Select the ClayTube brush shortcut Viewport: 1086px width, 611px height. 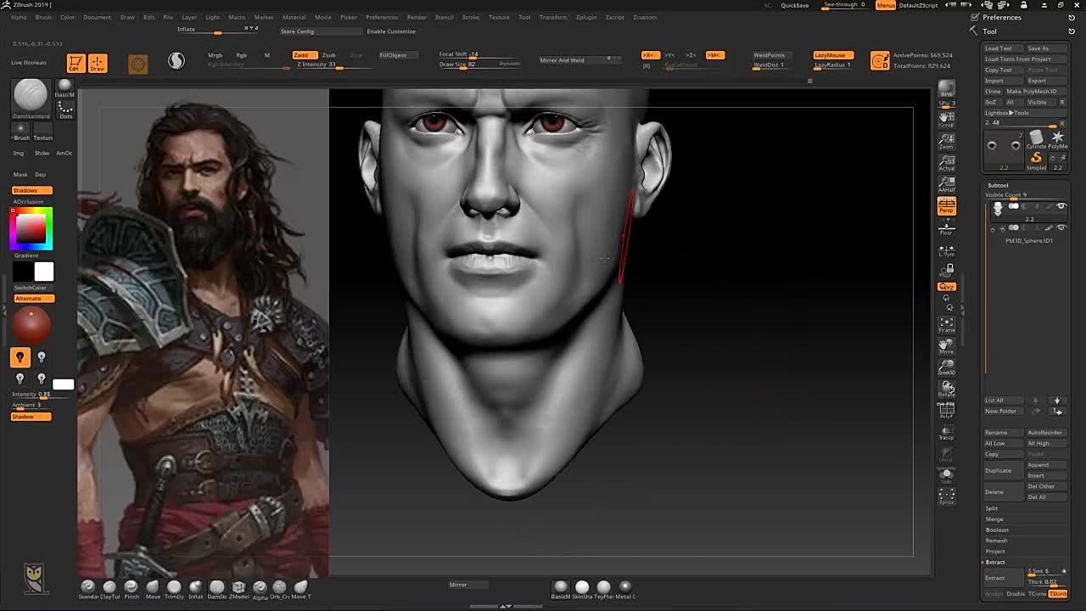coord(109,589)
